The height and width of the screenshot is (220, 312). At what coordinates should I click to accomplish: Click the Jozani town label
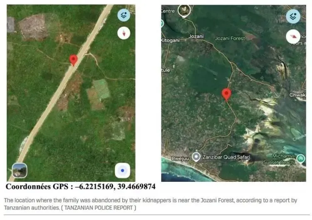(196, 36)
